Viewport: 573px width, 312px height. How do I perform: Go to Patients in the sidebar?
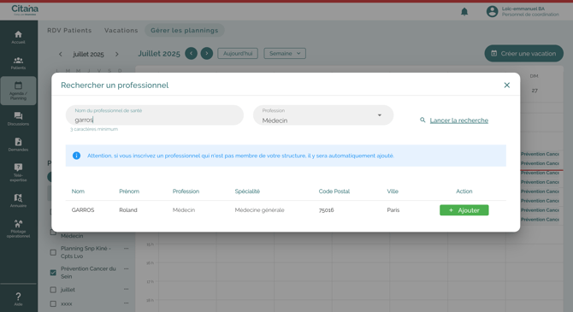(x=18, y=63)
